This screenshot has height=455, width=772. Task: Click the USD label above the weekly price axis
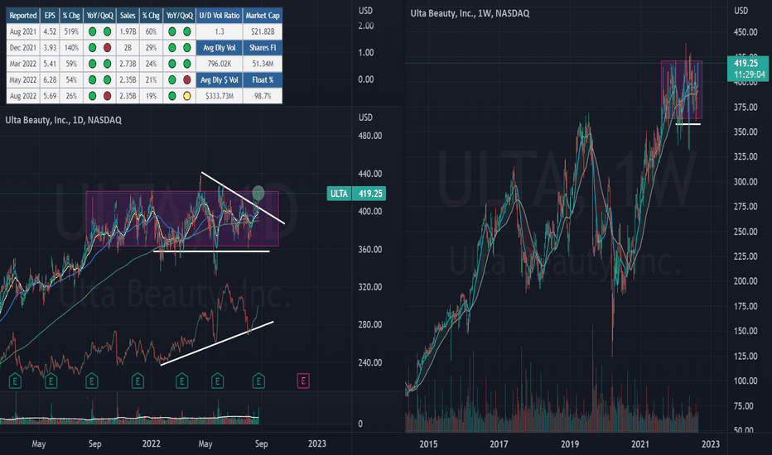(x=741, y=11)
